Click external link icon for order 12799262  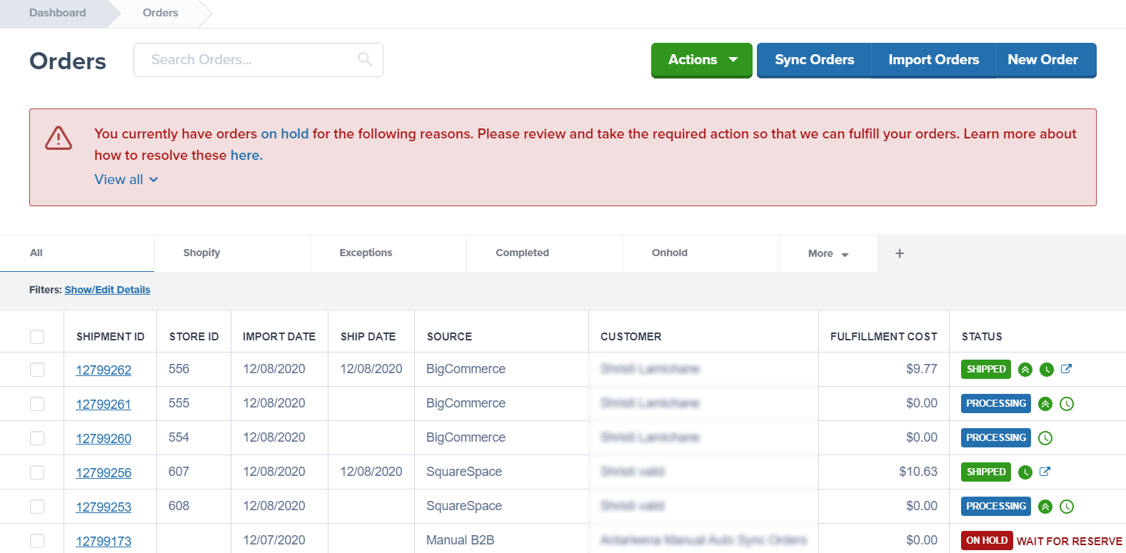pos(1066,369)
